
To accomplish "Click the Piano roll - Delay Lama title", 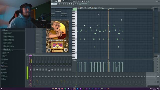I will click(x=98, y=7).
